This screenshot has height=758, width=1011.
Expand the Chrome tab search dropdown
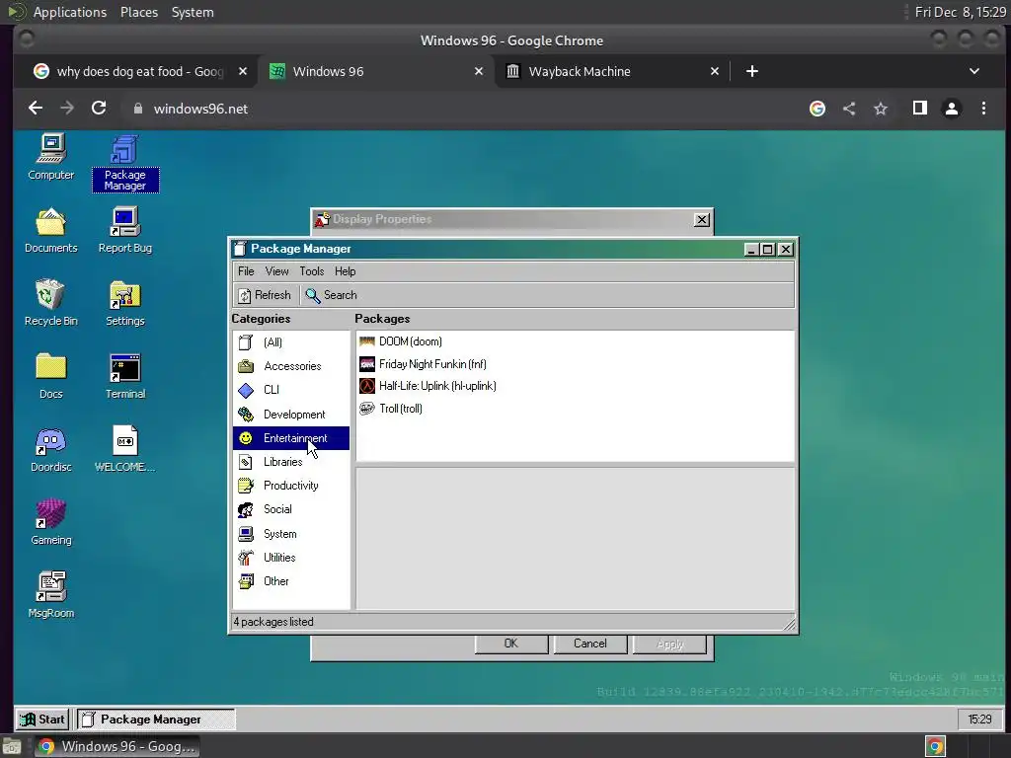click(974, 71)
